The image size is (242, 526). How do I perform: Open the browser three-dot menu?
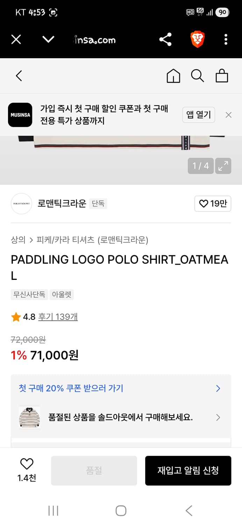click(226, 39)
